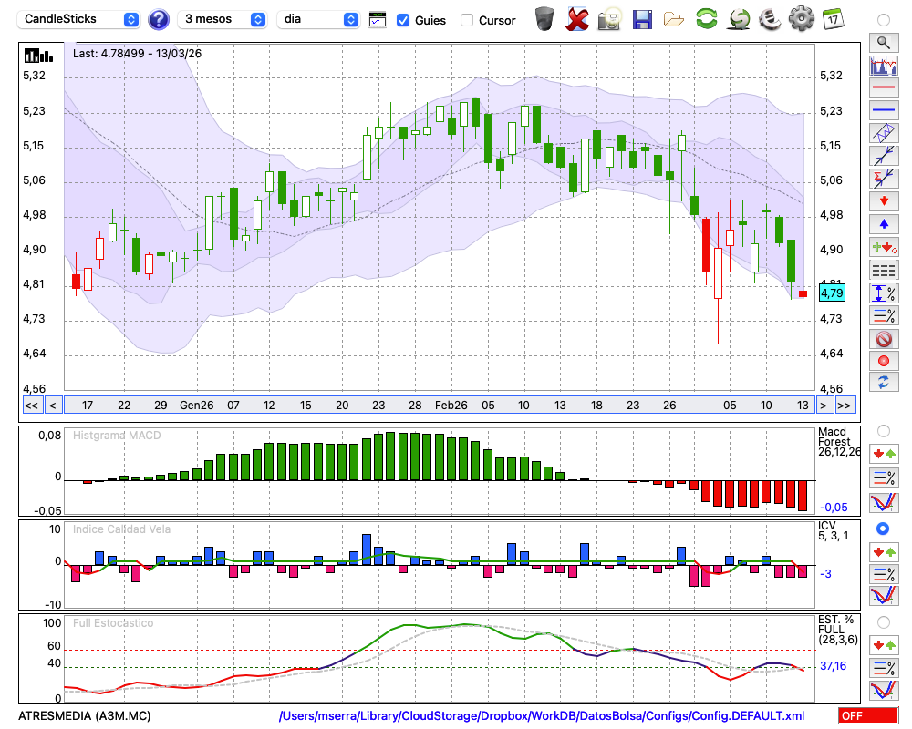
Task: Click ICV panel red-green arrows icon
Action: (x=884, y=551)
